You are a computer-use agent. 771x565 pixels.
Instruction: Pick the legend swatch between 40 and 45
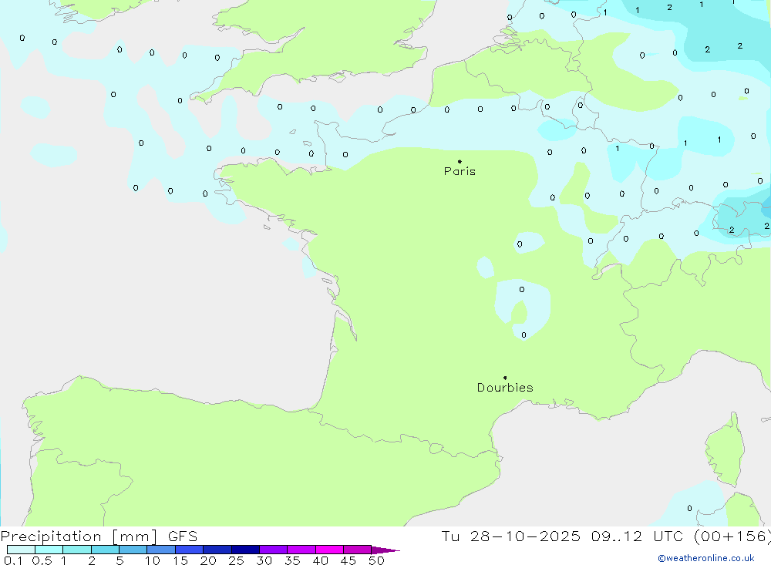[x=329, y=550]
